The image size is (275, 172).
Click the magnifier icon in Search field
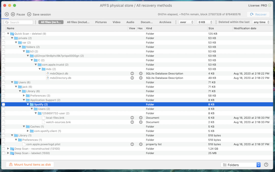click(7, 22)
